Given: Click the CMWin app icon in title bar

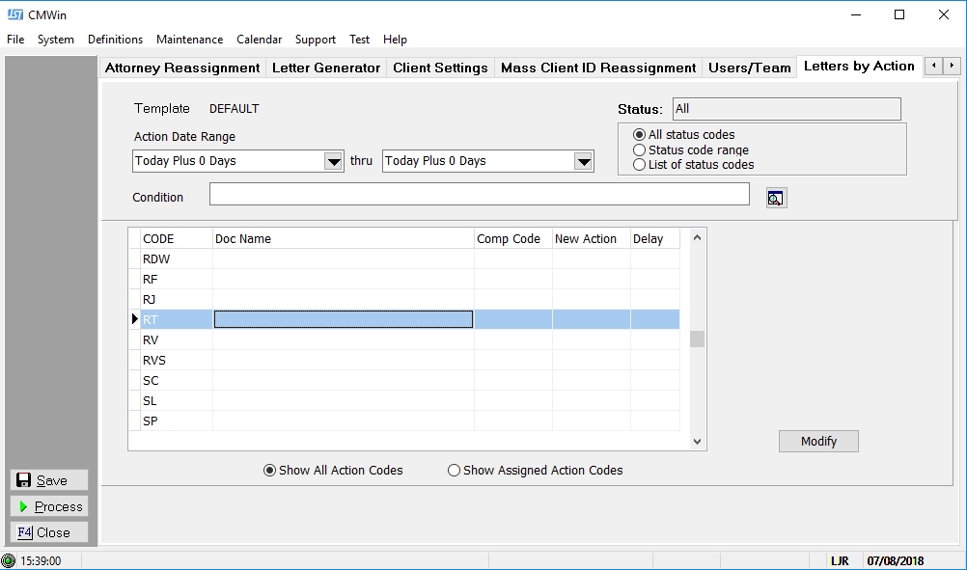Looking at the screenshot, I should coord(14,14).
